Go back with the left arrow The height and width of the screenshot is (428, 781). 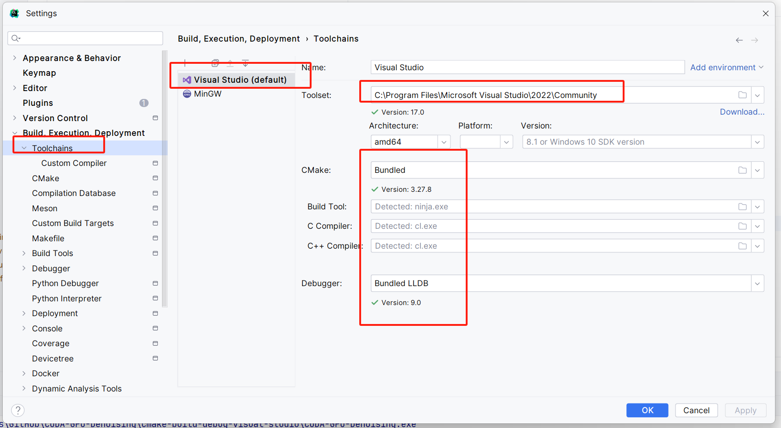coord(739,40)
